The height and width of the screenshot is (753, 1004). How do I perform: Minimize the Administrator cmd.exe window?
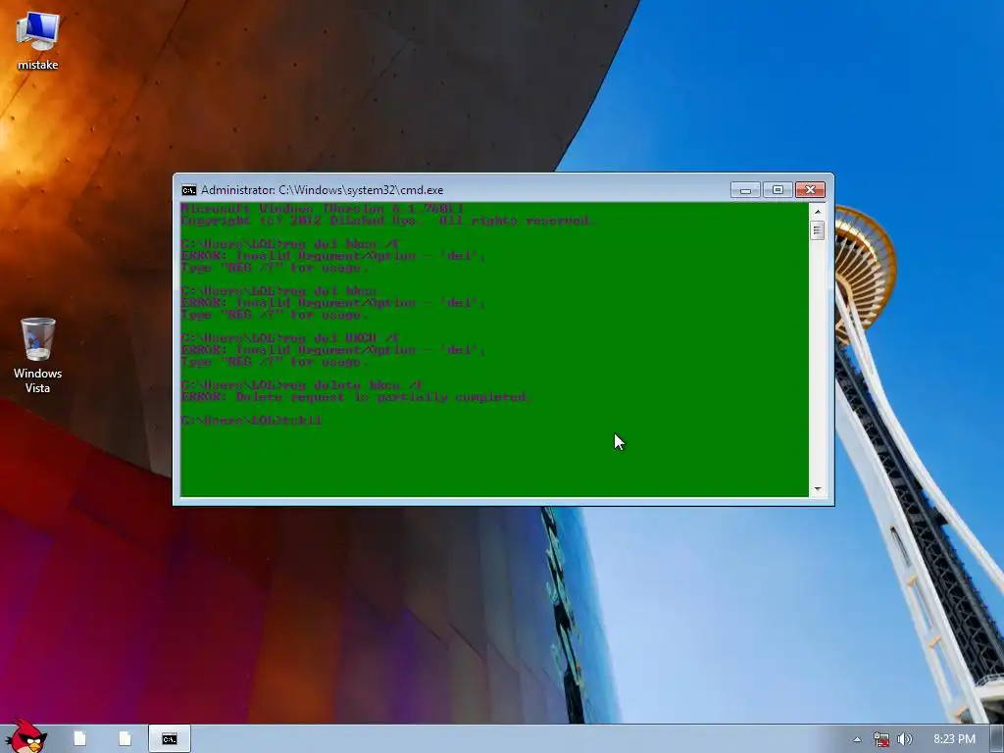coord(745,190)
